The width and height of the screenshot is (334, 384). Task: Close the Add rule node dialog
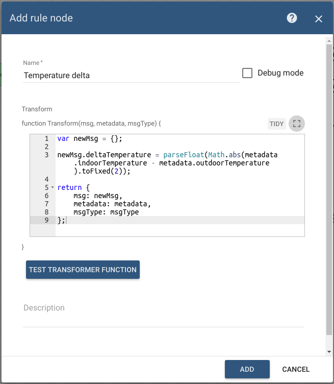(x=318, y=19)
